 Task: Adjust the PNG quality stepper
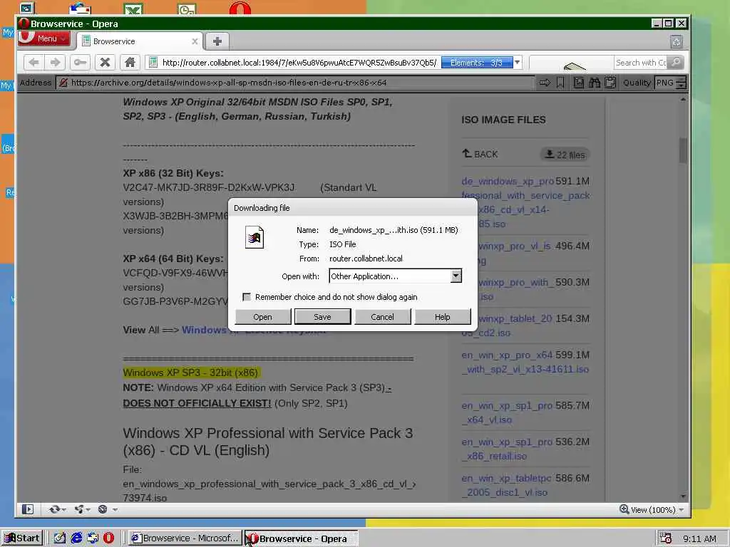coord(681,83)
